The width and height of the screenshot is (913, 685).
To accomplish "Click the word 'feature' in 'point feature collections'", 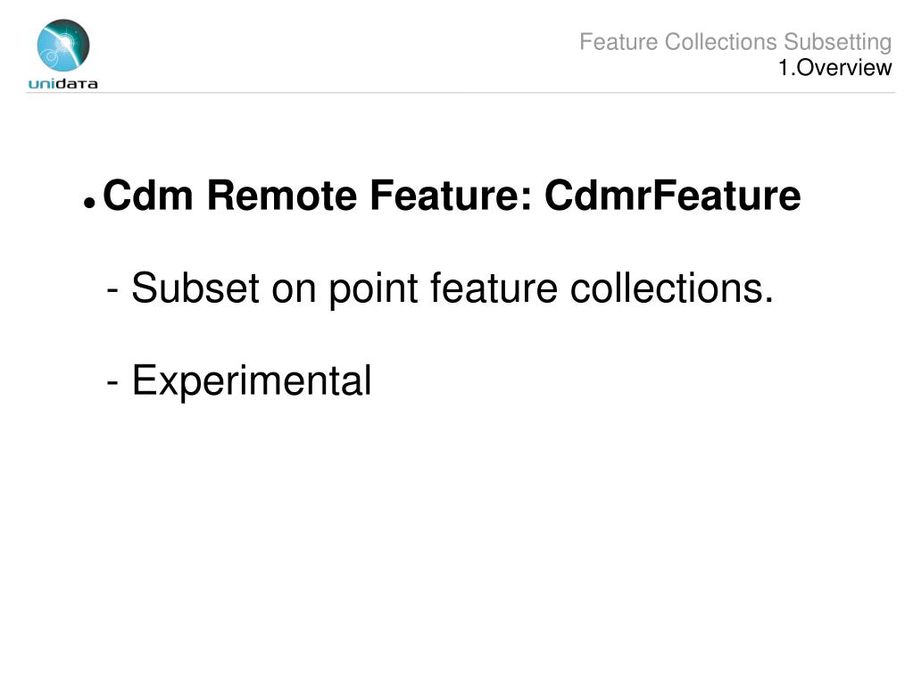I will coord(494,288).
